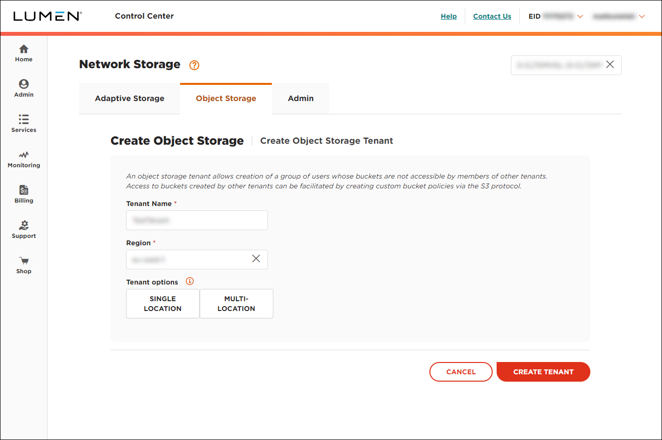Switch to the Adaptive Storage tab
This screenshot has height=440, width=662.
(130, 99)
